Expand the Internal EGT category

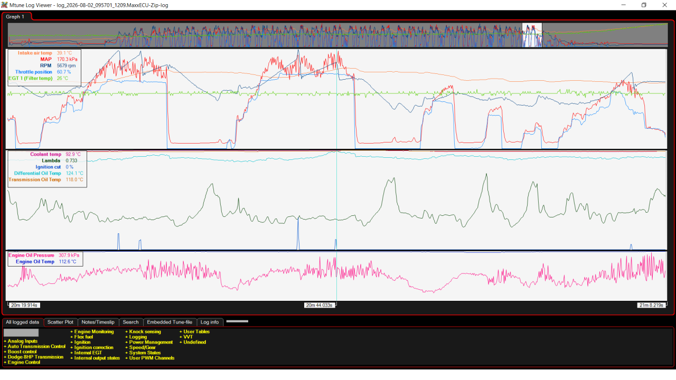[x=85, y=353]
